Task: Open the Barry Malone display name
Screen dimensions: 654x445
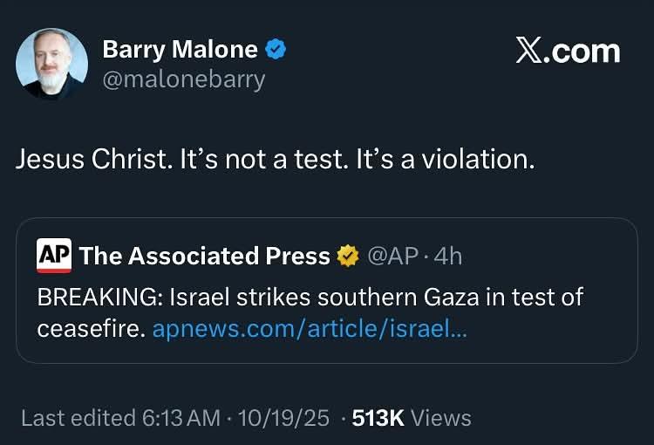Action: [180, 50]
